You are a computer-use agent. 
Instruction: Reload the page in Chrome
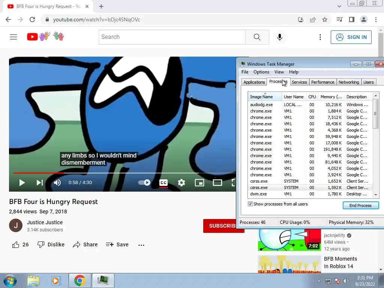(32, 19)
